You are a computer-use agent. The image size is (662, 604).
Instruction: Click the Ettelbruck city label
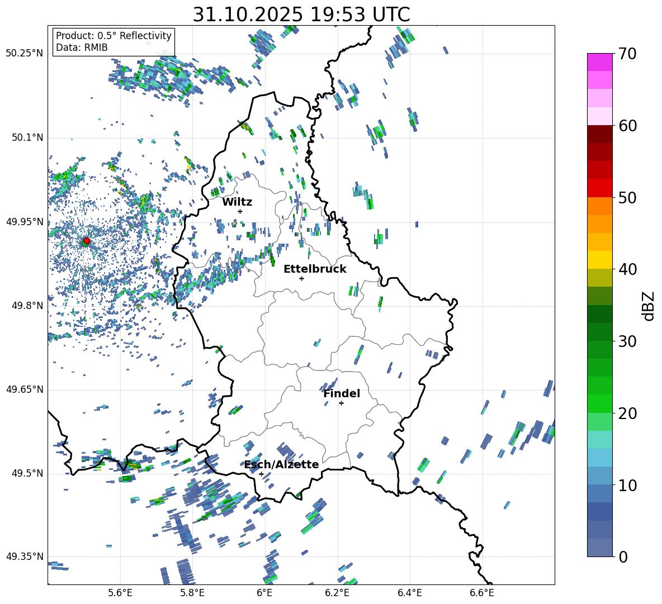pyautogui.click(x=315, y=269)
